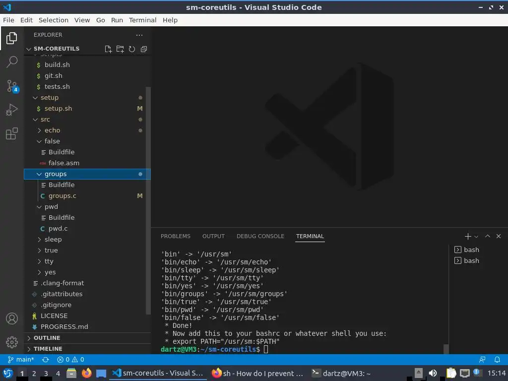Open modified setup.sh file

[87, 109]
